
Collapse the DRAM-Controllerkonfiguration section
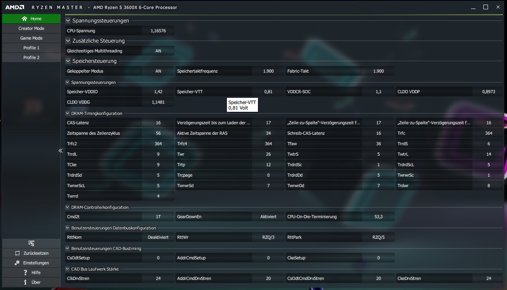[68, 207]
